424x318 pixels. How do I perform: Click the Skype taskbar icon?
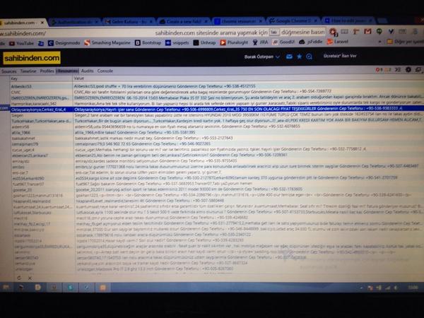tap(70, 287)
